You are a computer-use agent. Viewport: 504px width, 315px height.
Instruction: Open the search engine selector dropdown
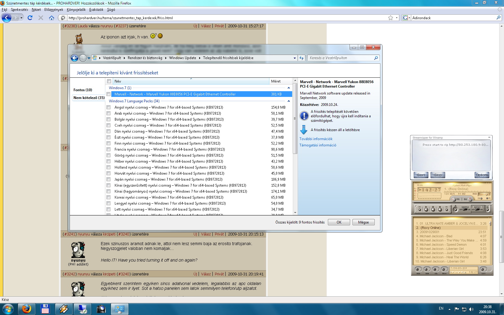409,18
